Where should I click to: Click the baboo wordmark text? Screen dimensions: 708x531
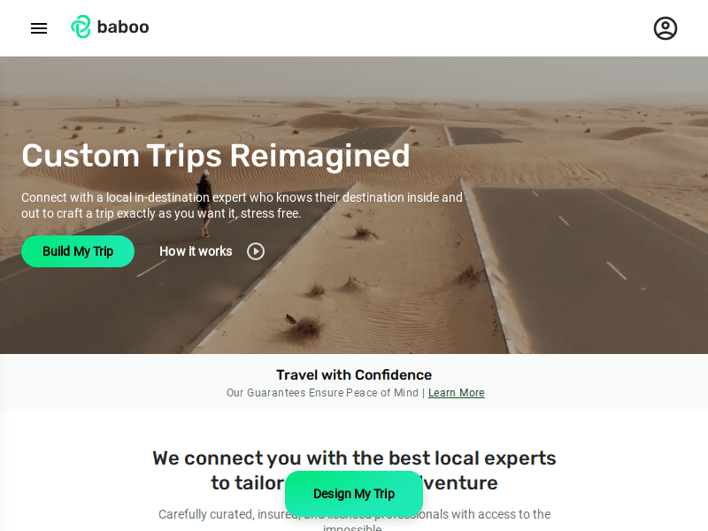tap(123, 27)
